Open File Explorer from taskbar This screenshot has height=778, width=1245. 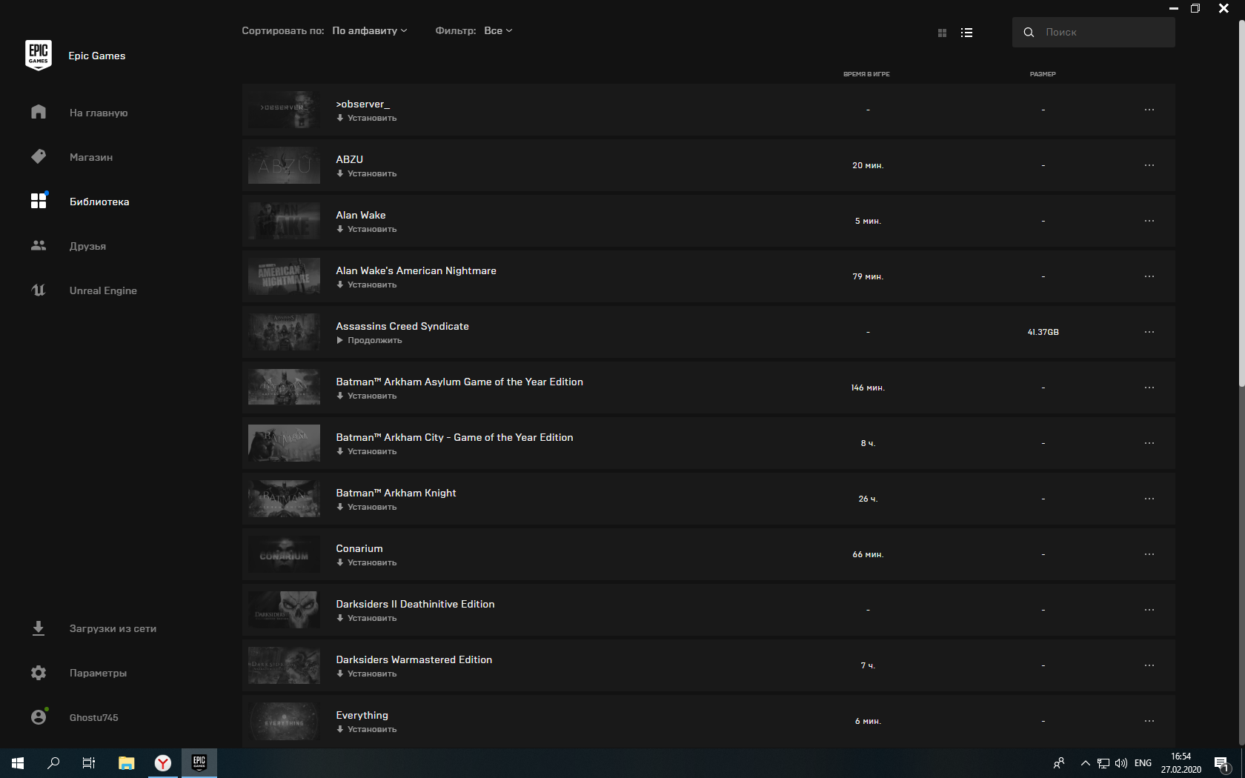click(127, 763)
